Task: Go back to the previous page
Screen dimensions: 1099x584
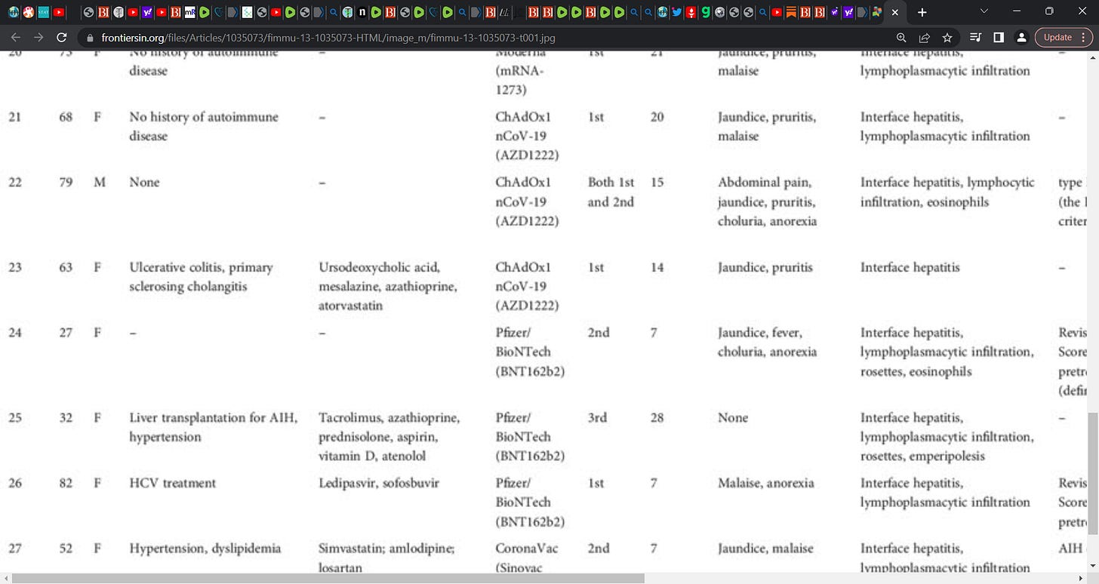Action: coord(16,37)
